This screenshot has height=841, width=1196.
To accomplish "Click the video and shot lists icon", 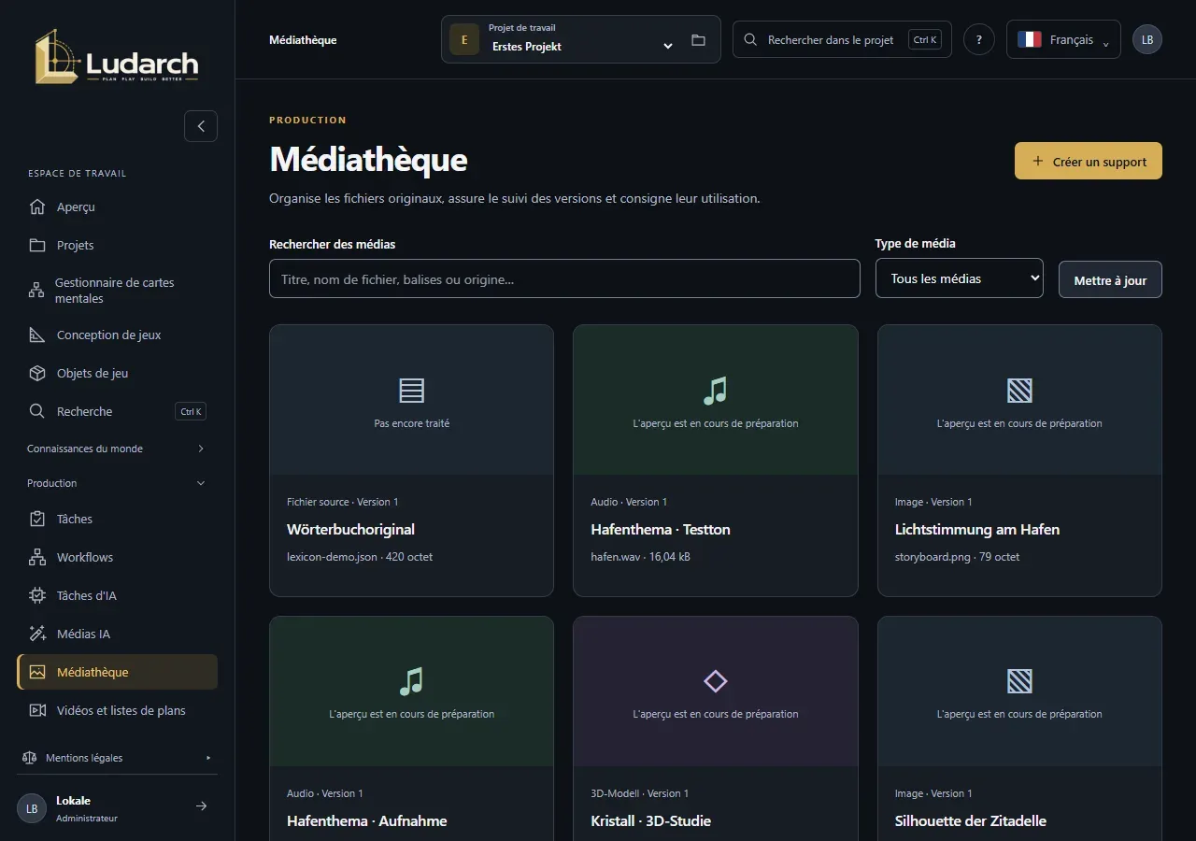I will tap(37, 710).
